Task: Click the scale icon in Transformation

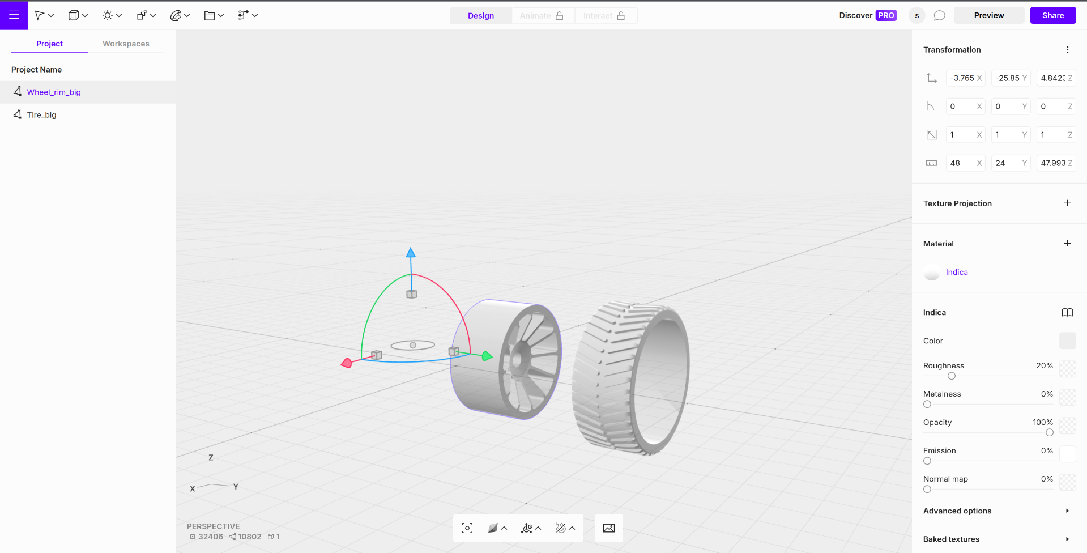Action: (931, 135)
